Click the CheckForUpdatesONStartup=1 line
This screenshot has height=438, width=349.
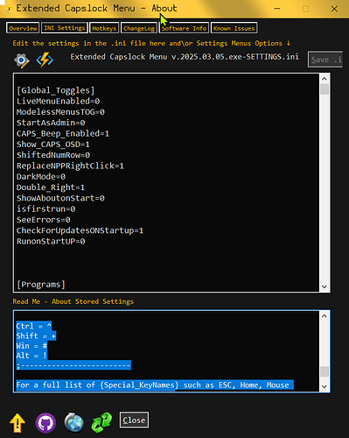coord(80,230)
